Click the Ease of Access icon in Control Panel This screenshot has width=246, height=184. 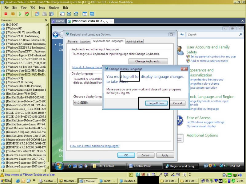tap(180, 121)
